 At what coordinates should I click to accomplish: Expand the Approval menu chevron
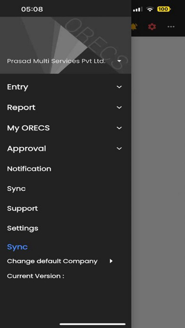119,148
